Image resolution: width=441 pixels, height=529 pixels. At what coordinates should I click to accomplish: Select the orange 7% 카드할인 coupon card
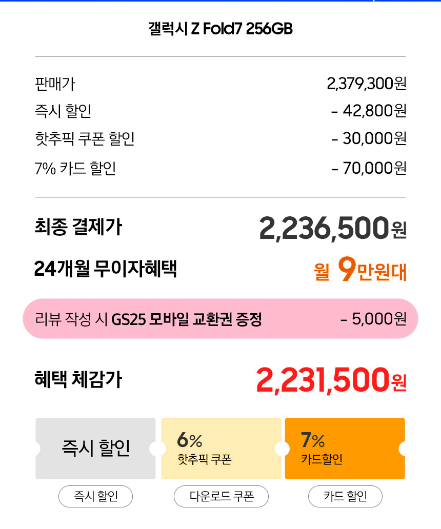click(x=345, y=449)
